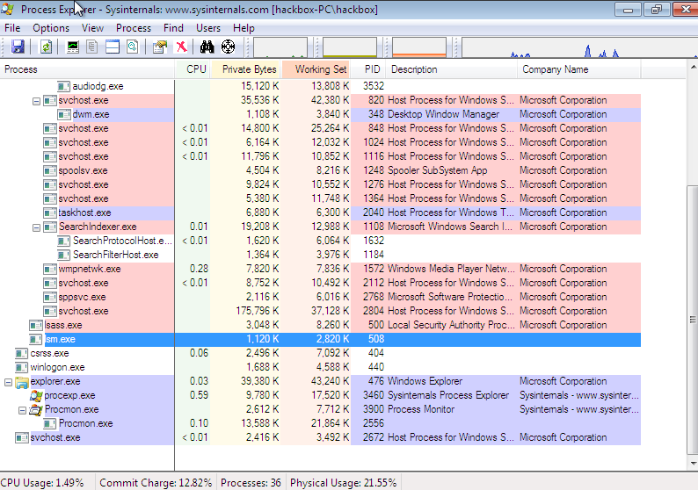Sort by the Process column header
This screenshot has height=490, width=698.
point(87,69)
